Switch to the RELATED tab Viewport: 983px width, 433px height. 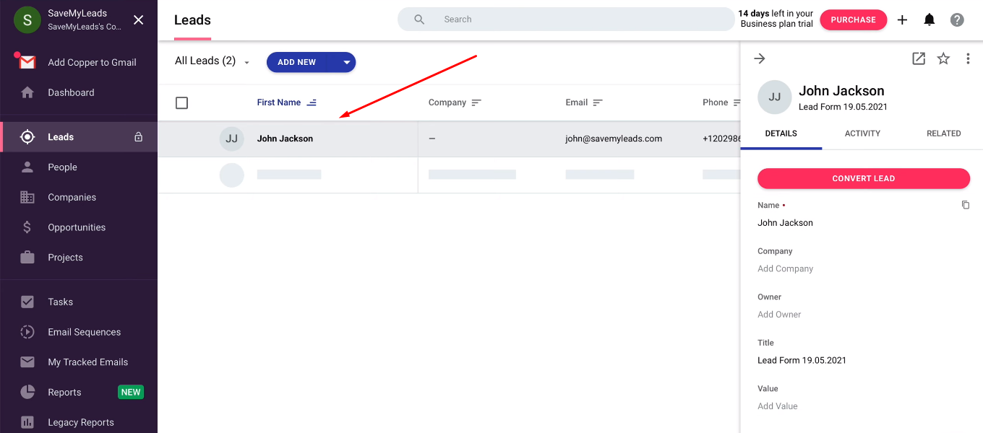pyautogui.click(x=944, y=134)
